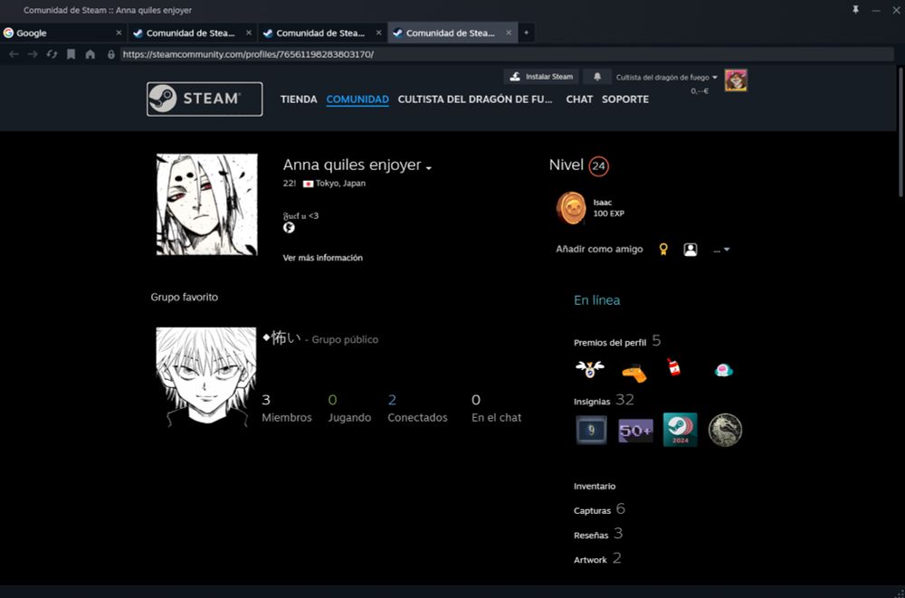Click the award ribbon icon next to Añadir como amigo
Screen dimensions: 905x598
pos(663,250)
